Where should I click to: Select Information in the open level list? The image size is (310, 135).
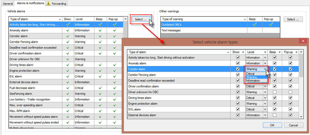[253, 81]
